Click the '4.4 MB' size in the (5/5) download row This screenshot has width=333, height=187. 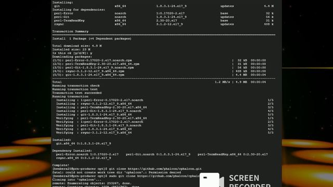pyautogui.click(x=242, y=75)
